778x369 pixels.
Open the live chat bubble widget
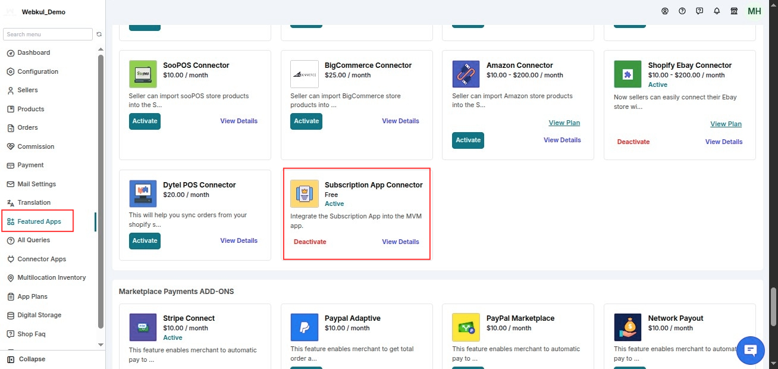coord(751,350)
